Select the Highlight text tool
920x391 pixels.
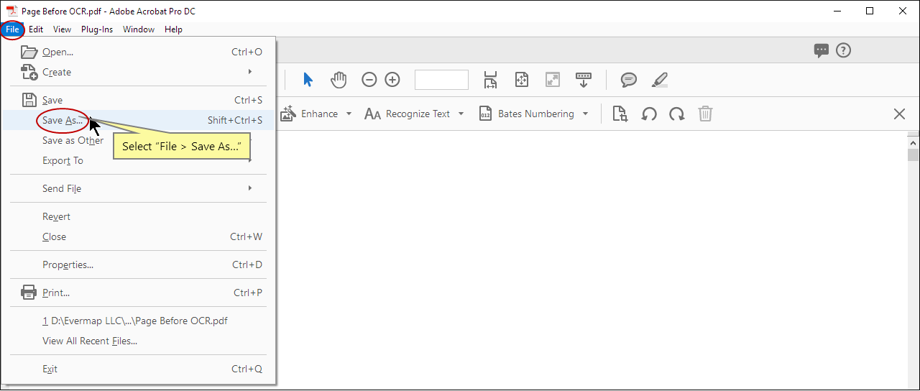[x=659, y=80]
